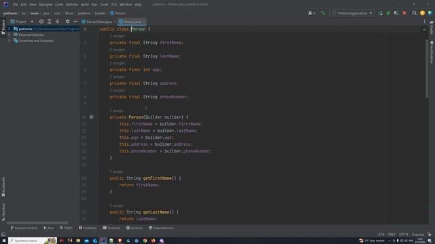435x244 pixels.
Task: Click the cursor position 3:14 status widget
Action: [x=381, y=235]
